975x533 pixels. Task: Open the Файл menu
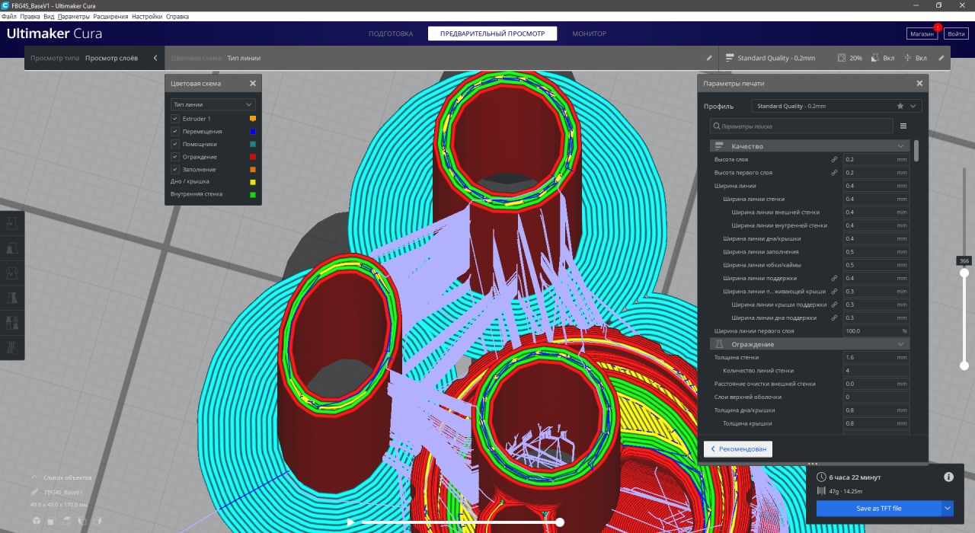(9, 16)
